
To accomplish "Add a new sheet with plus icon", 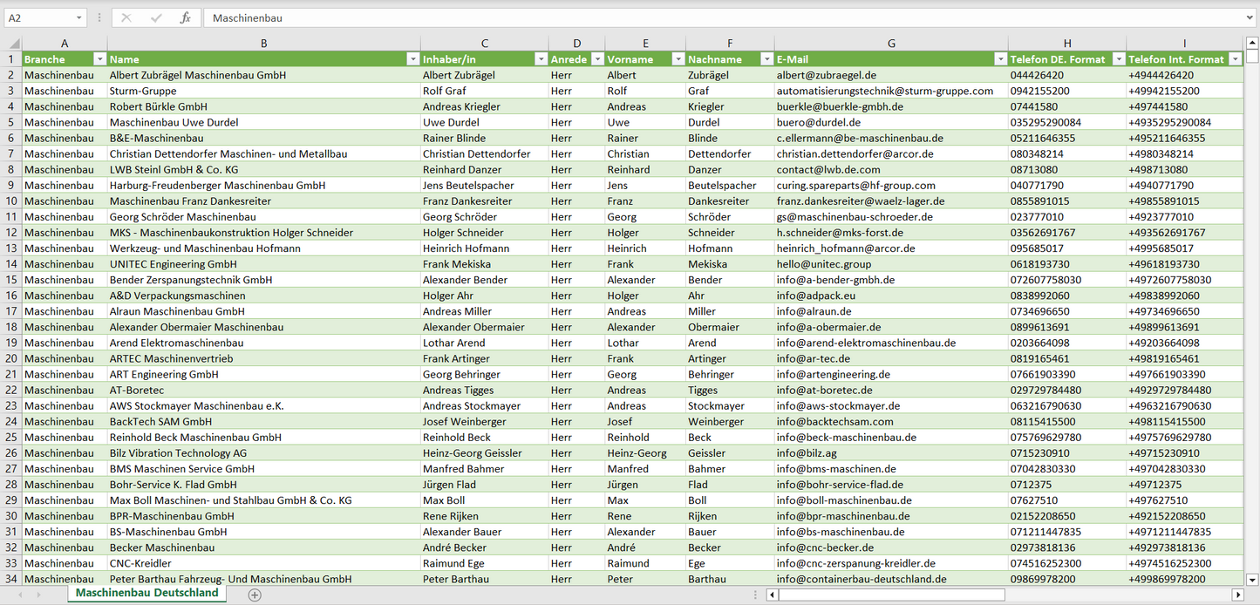I will 255,595.
